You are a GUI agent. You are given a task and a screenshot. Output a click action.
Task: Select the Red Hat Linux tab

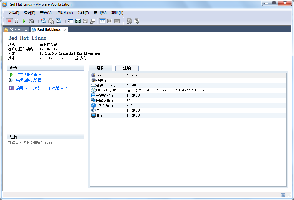[49, 29]
